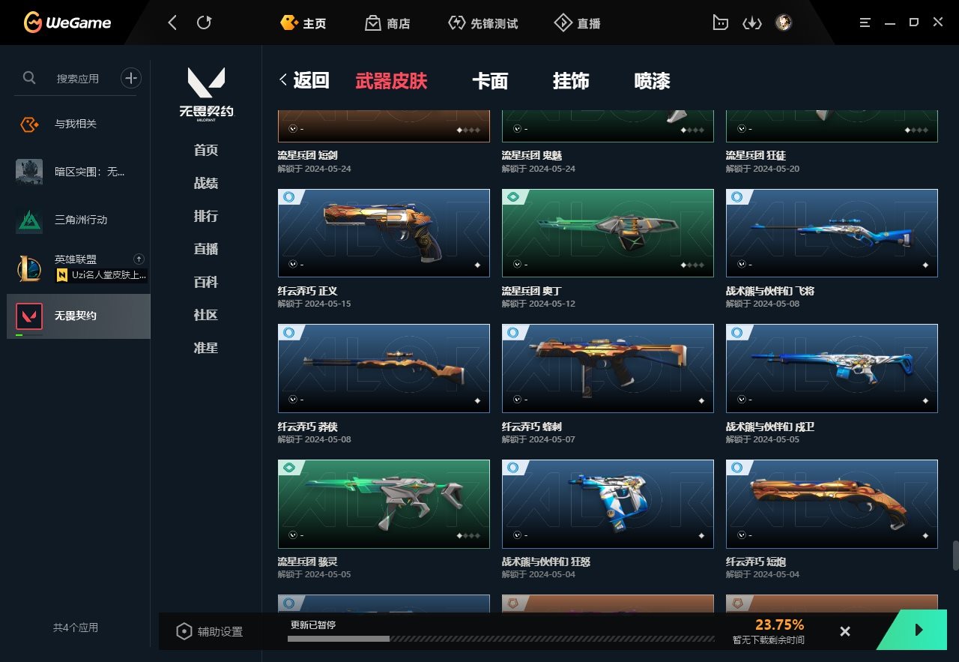Open the window menu icon near minimize

tap(865, 22)
